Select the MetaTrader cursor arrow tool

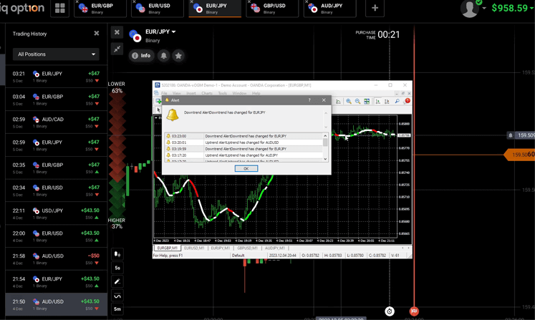158,110
